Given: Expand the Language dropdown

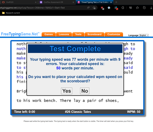Looking at the screenshot, I should point(144,35).
